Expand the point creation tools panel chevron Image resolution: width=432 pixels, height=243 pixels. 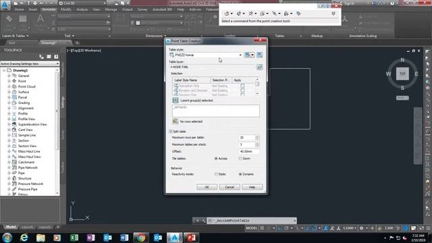pos(333,13)
